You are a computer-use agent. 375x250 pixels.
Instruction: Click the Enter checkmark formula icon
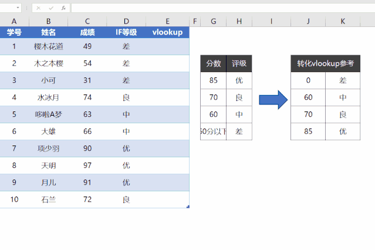(x=51, y=8)
